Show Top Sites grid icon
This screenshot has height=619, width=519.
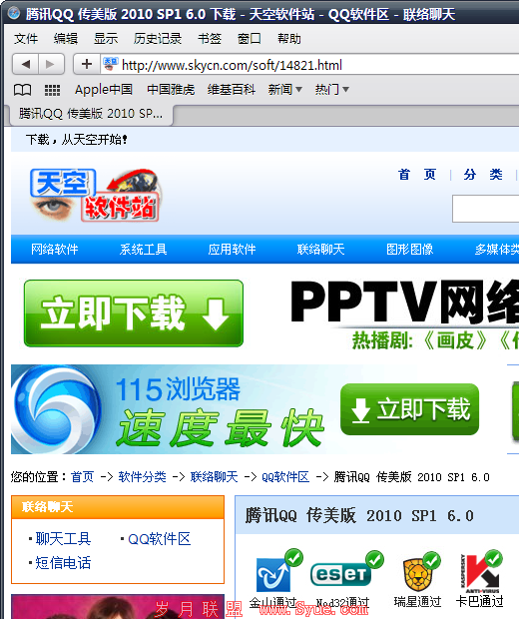pos(52,90)
